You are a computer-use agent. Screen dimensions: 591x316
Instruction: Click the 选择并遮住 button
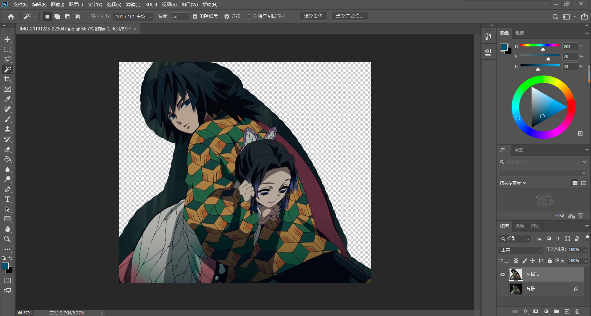point(349,16)
